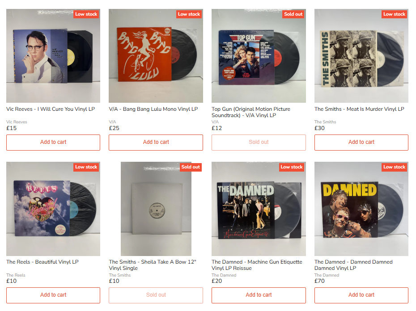Open The Smiths Sheila Take A Bow title link
This screenshot has width=416, height=311.
point(153,265)
